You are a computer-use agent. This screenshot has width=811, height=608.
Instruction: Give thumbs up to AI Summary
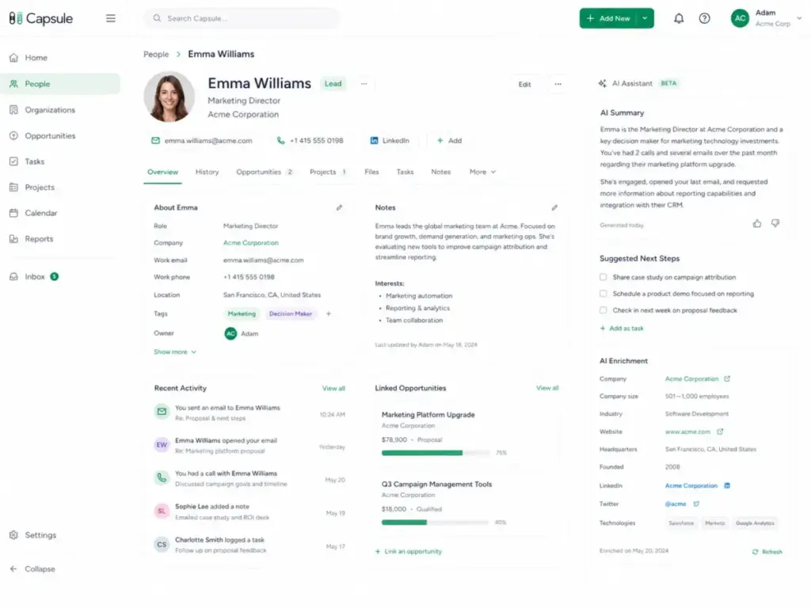pos(757,224)
